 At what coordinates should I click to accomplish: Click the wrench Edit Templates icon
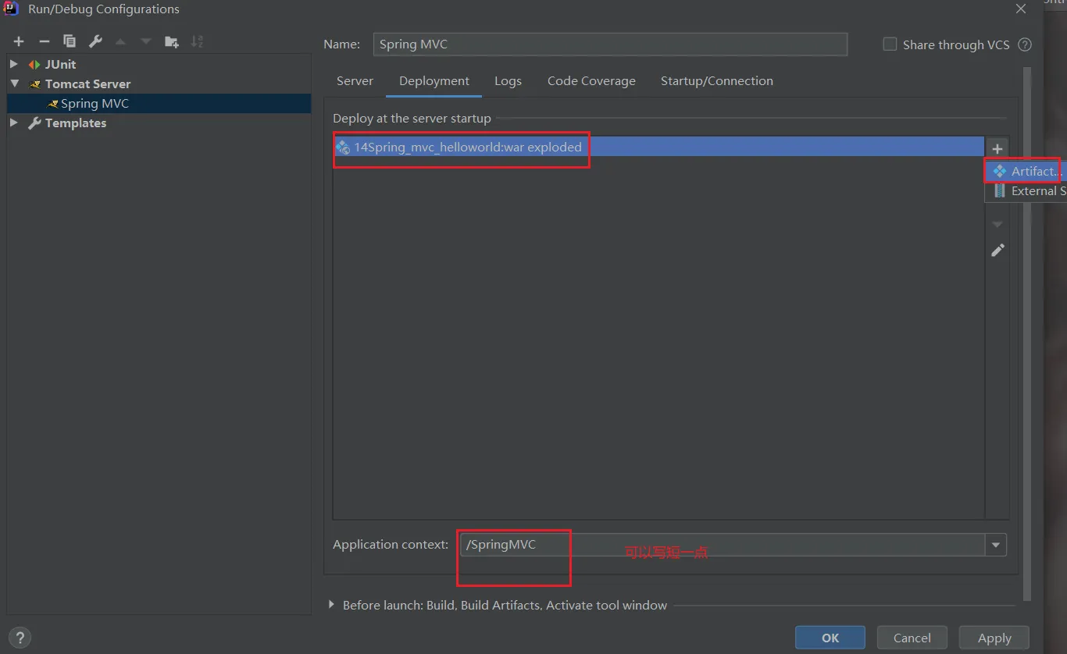pos(95,41)
